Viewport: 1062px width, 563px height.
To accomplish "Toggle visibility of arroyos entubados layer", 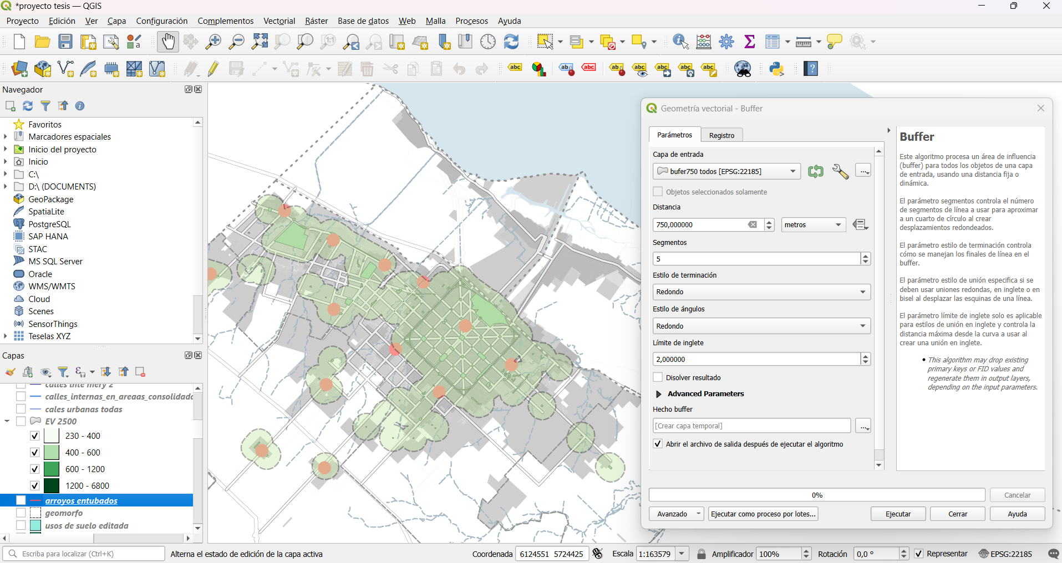I will pos(21,500).
